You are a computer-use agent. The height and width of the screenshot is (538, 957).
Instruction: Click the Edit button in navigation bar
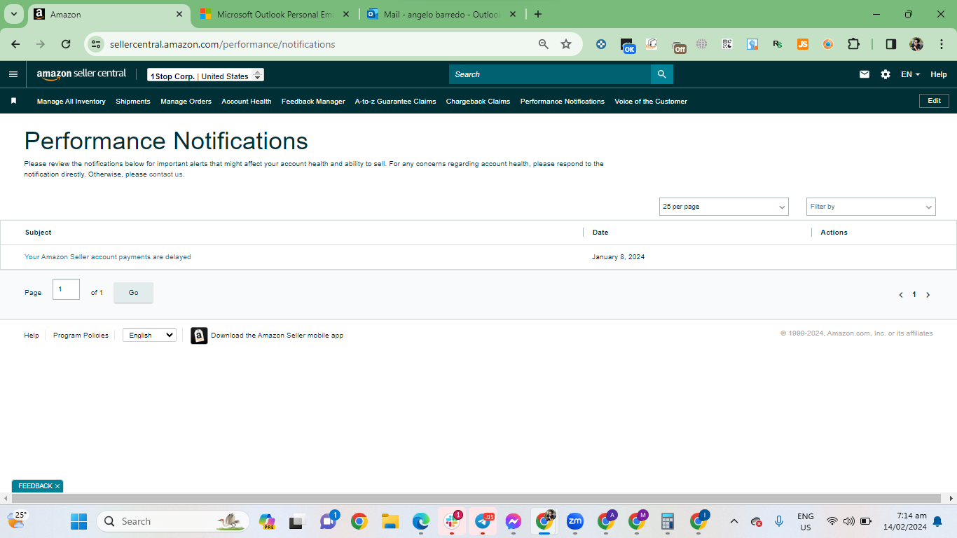(x=935, y=101)
